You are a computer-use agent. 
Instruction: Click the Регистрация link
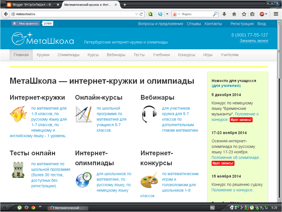point(242,24)
